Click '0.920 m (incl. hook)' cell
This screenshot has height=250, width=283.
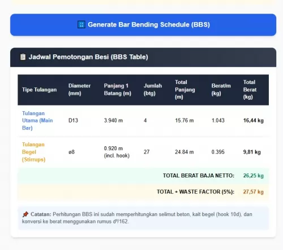point(117,152)
